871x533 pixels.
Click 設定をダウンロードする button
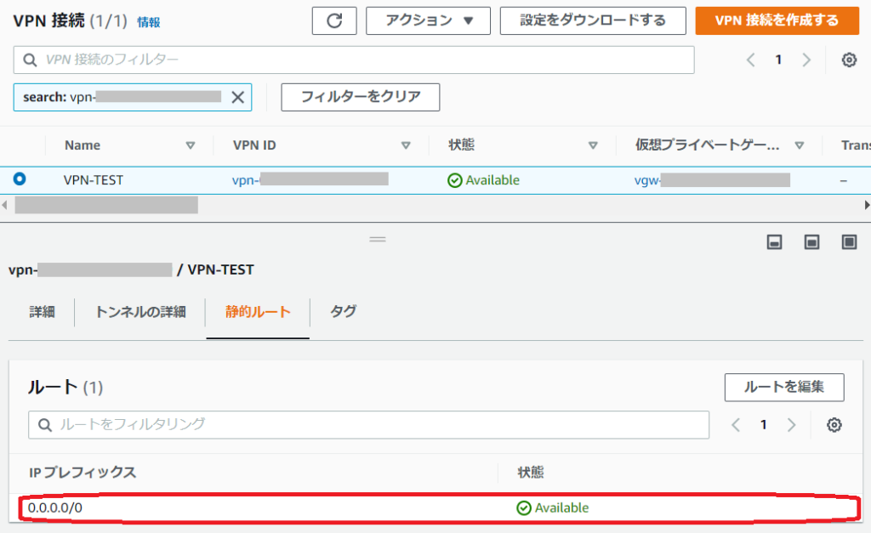(x=593, y=21)
